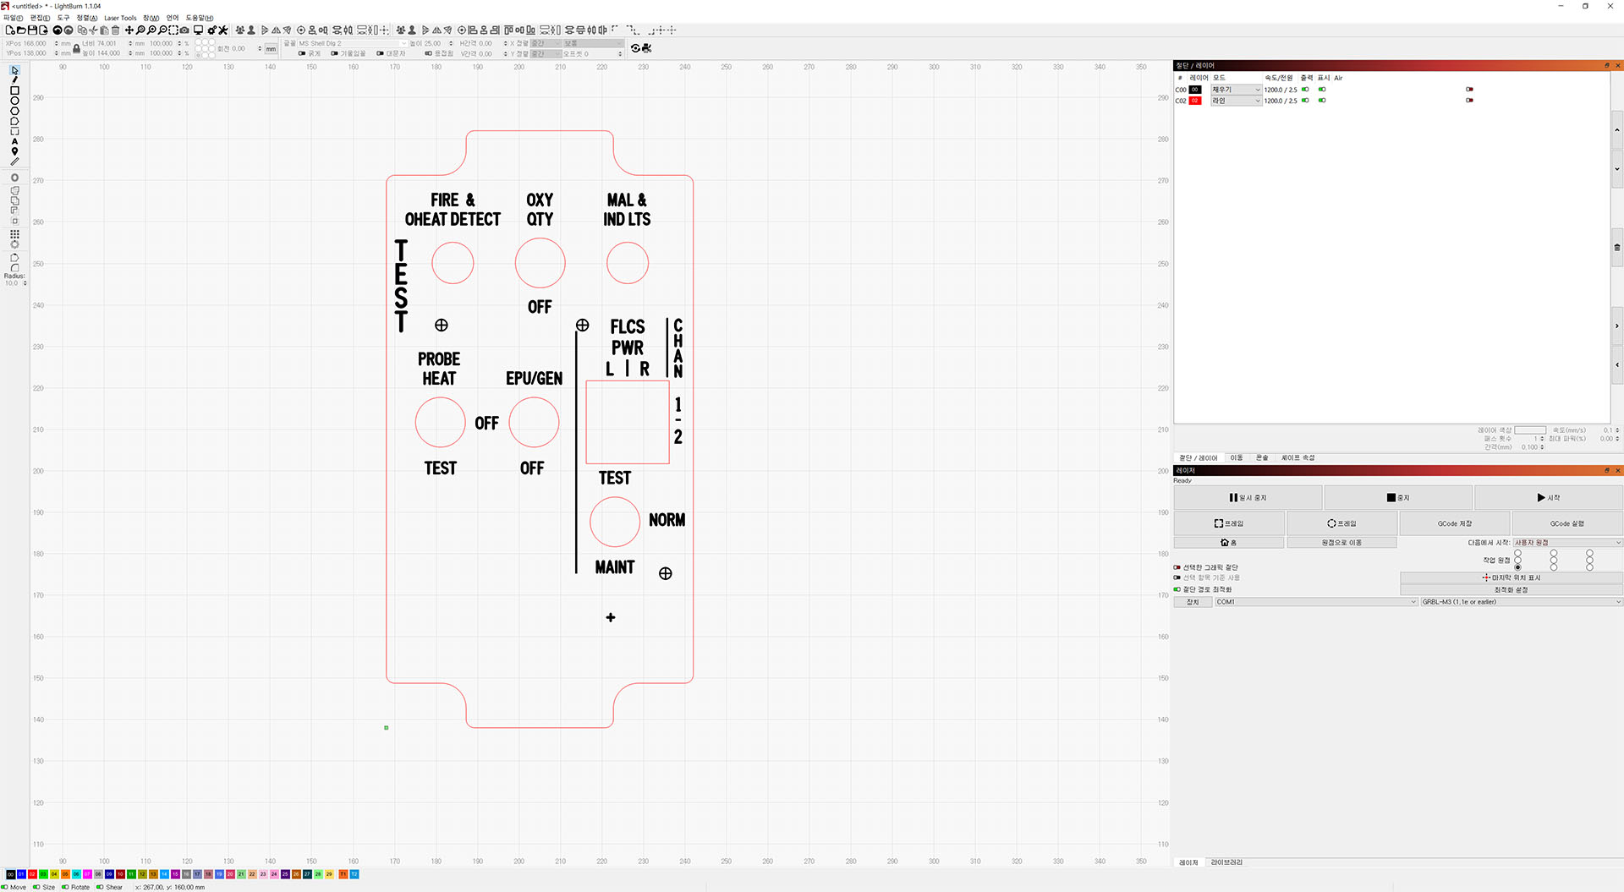The width and height of the screenshot is (1624, 892).
Task: Open the 편집(E) menu
Action: 41,18
